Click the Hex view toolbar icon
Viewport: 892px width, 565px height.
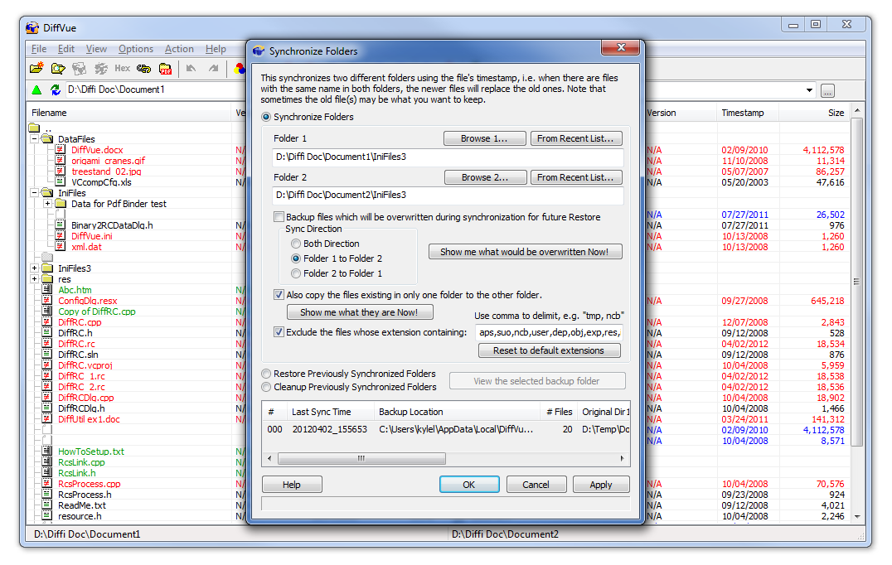tap(122, 69)
